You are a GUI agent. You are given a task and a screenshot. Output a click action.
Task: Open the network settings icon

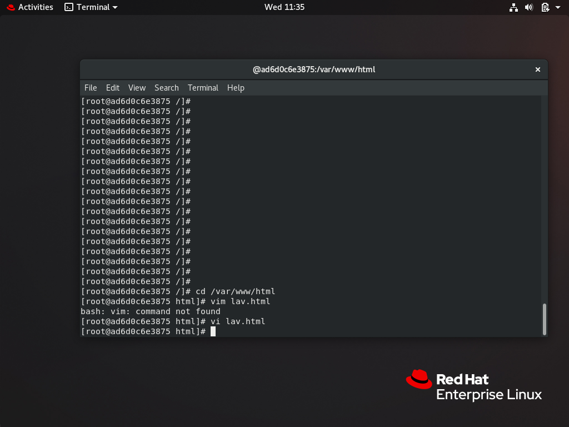tap(513, 7)
